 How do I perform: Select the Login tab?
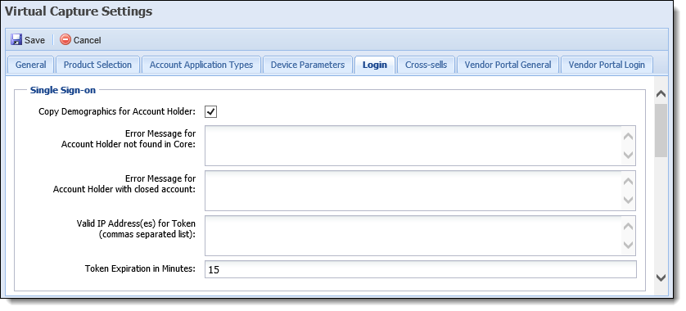pos(374,65)
